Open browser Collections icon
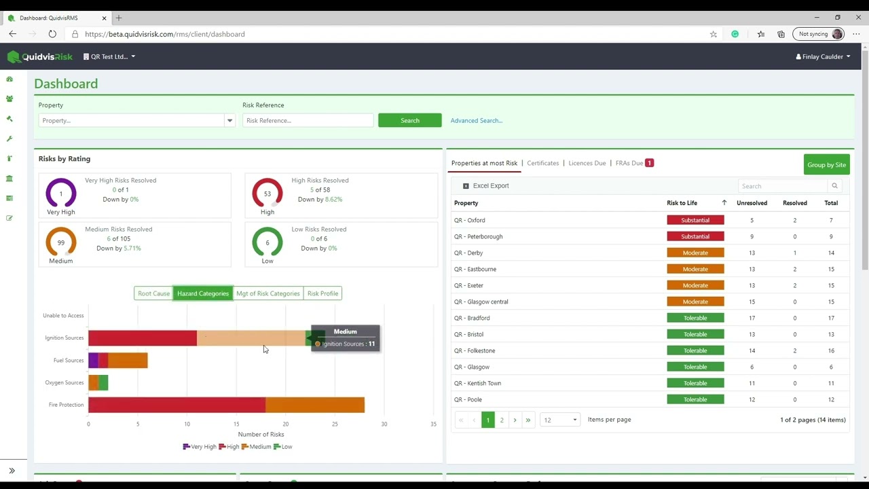 pos(781,34)
